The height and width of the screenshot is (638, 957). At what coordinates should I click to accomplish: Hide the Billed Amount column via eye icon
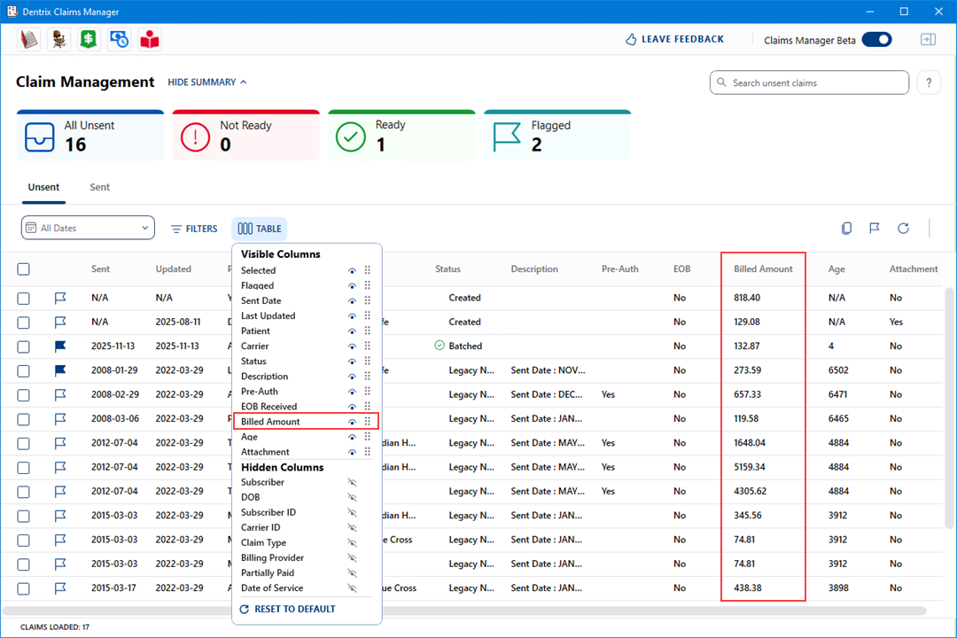coord(352,422)
